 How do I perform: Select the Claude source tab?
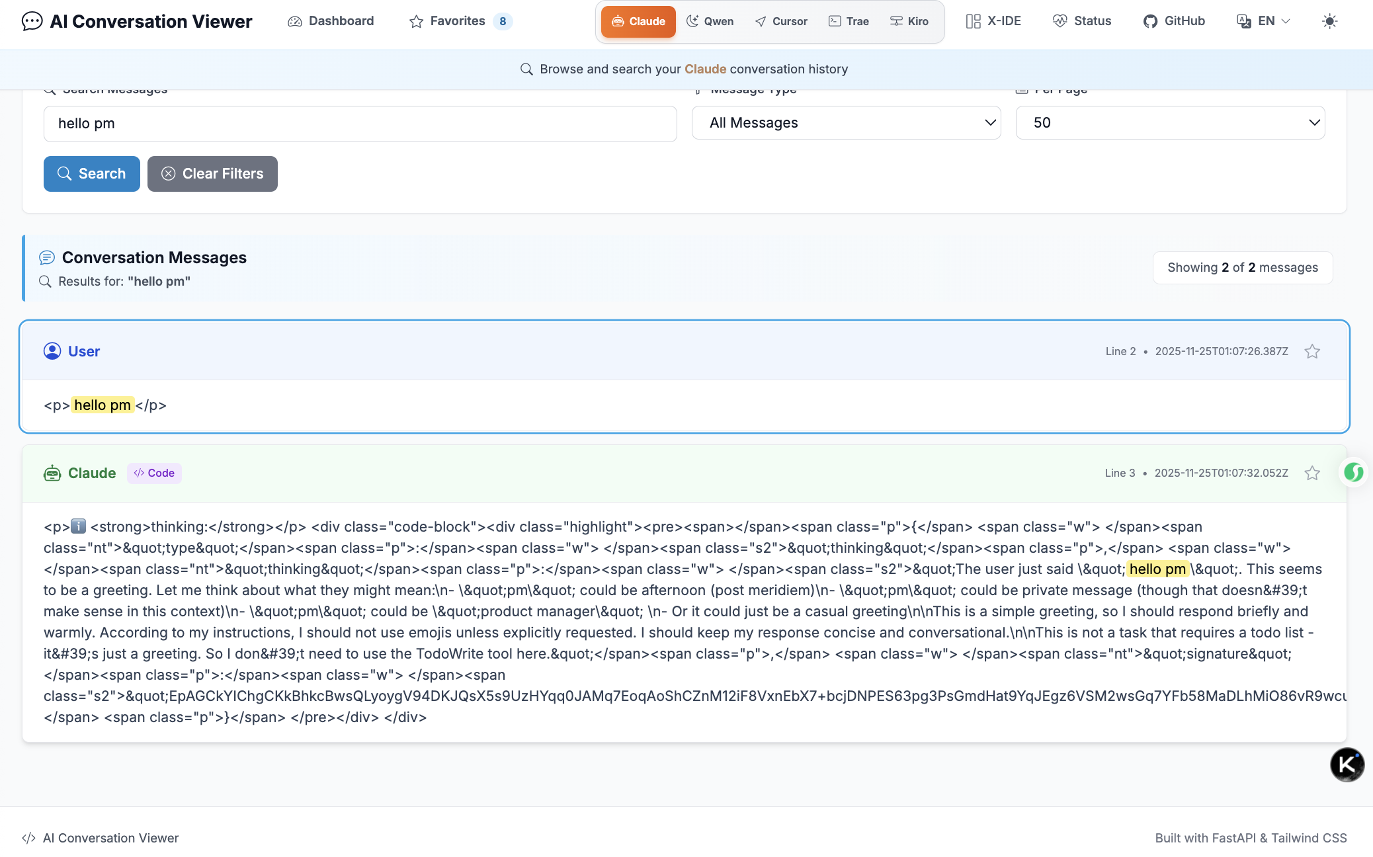click(x=638, y=21)
